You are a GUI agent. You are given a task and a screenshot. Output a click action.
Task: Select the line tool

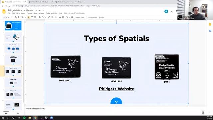(x=43, y=17)
